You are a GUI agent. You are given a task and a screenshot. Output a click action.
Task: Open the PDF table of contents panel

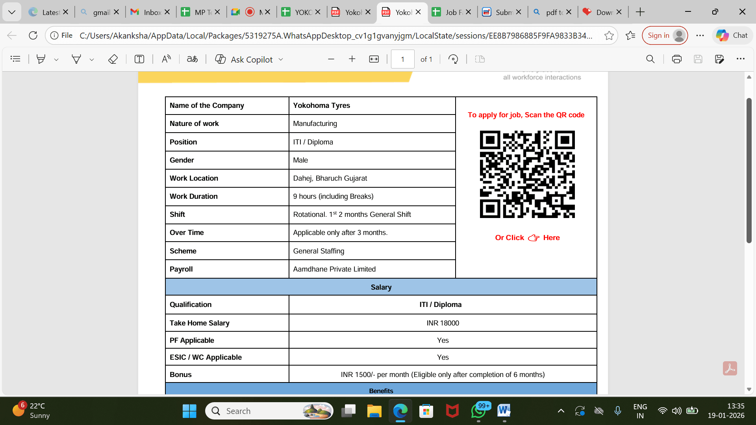15,59
